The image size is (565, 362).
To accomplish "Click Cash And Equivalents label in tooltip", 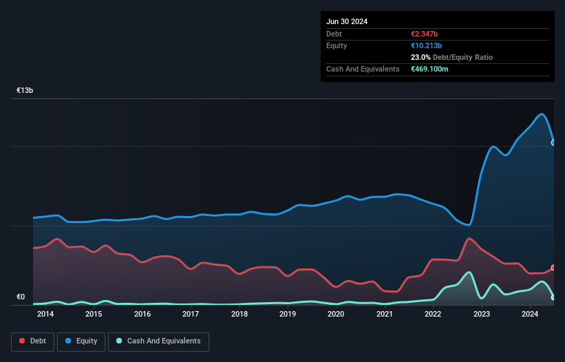I will 363,69.
